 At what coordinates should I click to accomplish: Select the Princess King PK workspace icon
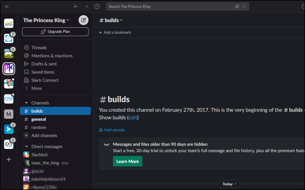[x=9, y=69]
